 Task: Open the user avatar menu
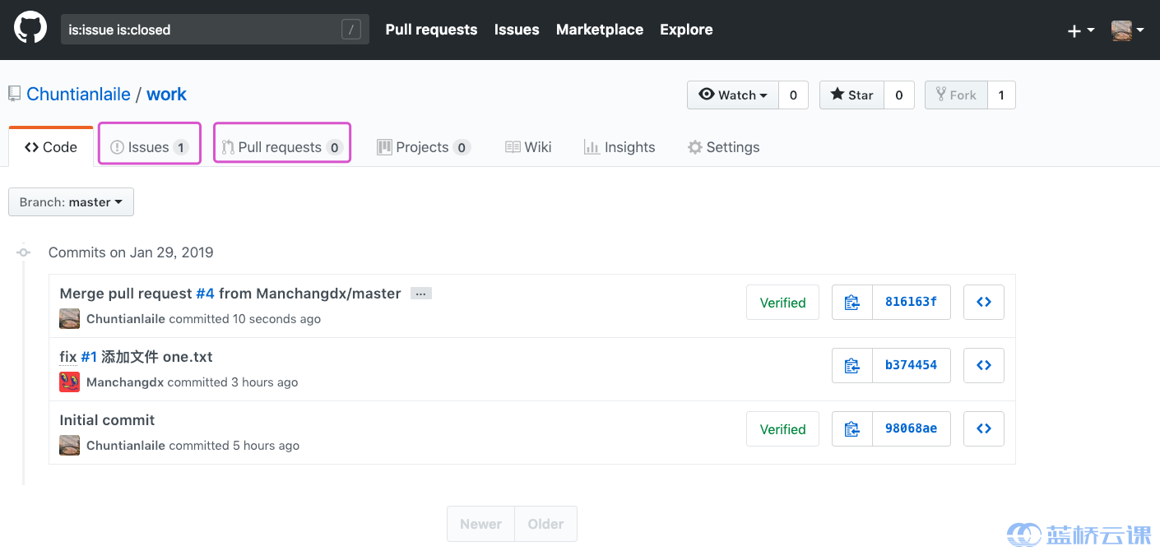pyautogui.click(x=1127, y=30)
